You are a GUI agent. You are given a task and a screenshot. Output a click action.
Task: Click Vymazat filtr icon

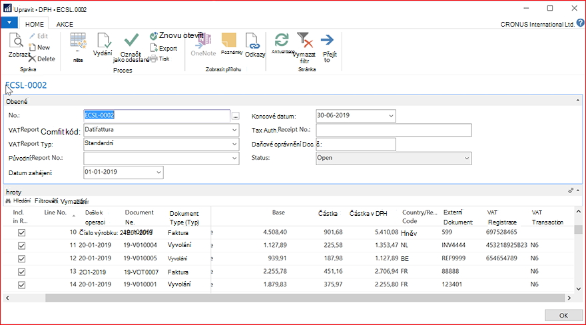(304, 40)
